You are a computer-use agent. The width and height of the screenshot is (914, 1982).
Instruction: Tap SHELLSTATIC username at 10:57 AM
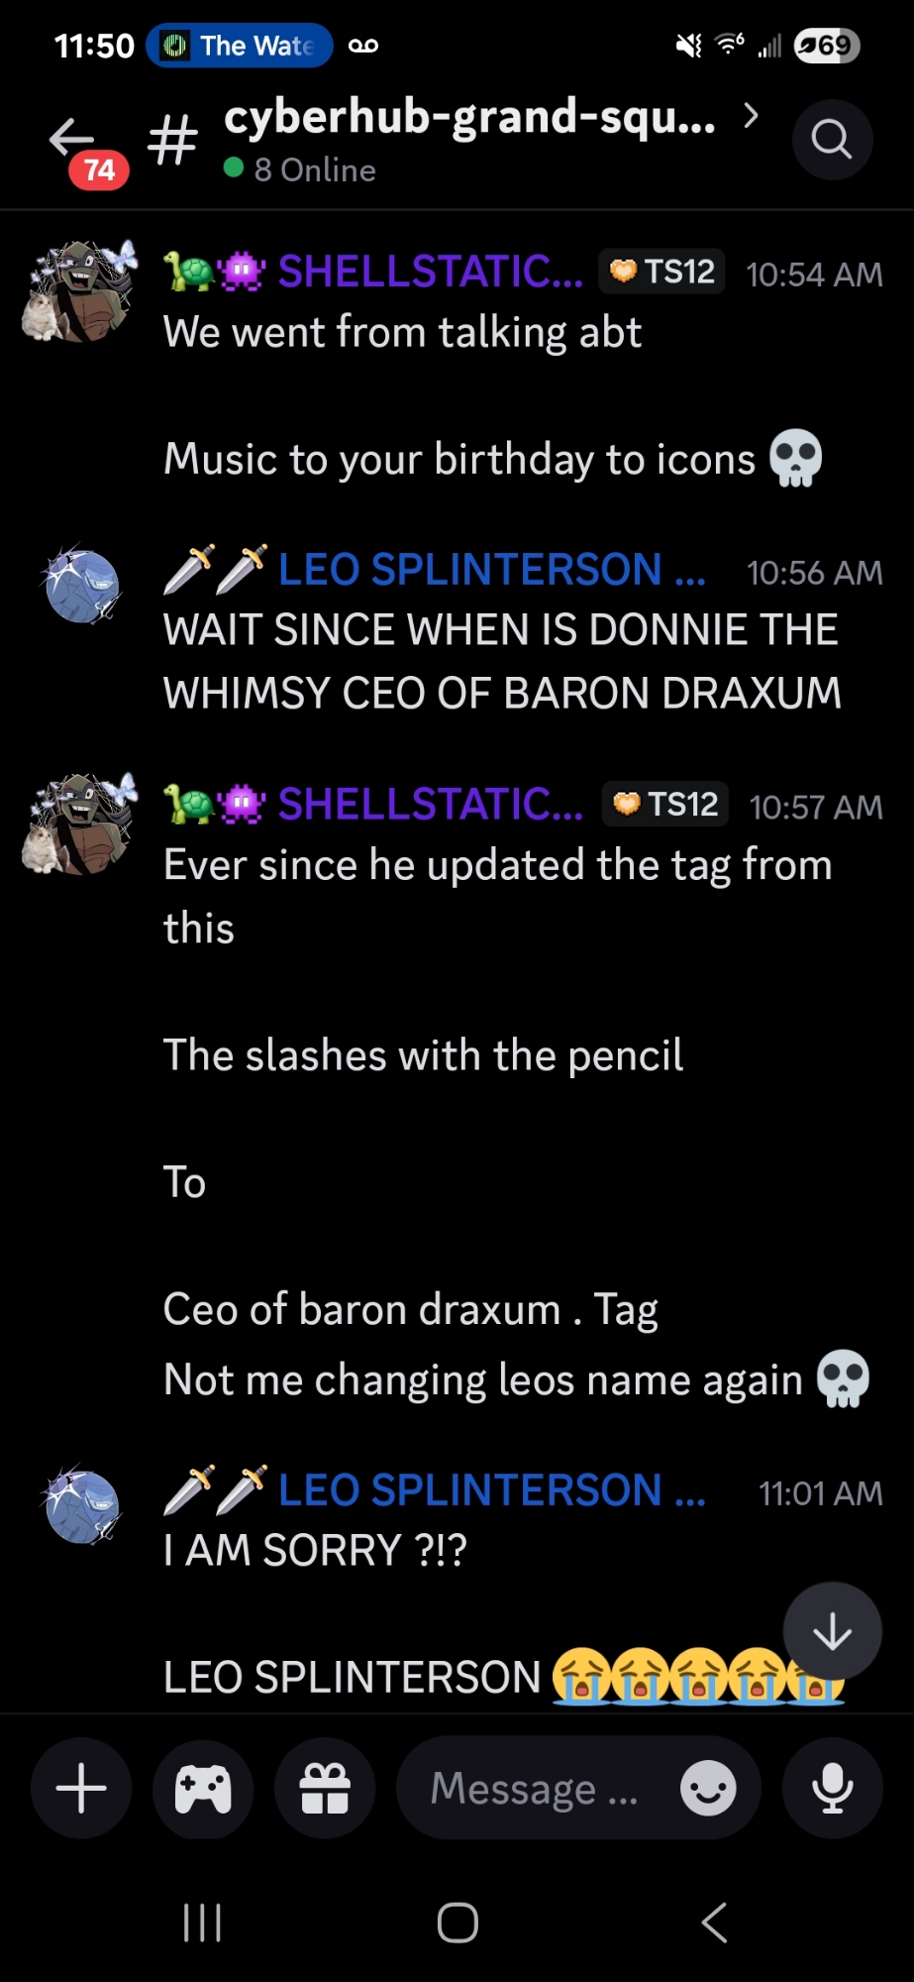tap(431, 804)
